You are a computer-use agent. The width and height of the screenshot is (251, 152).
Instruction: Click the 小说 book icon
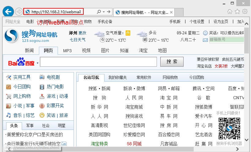click(9, 106)
